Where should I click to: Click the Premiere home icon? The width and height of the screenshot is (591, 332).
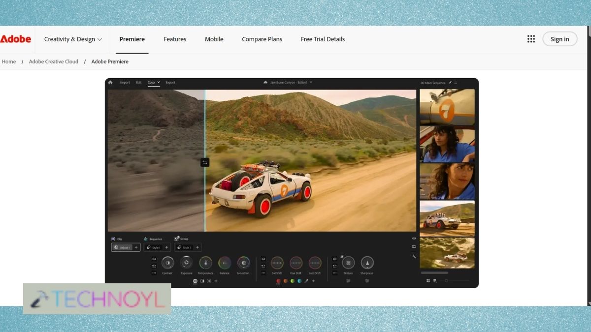(110, 83)
